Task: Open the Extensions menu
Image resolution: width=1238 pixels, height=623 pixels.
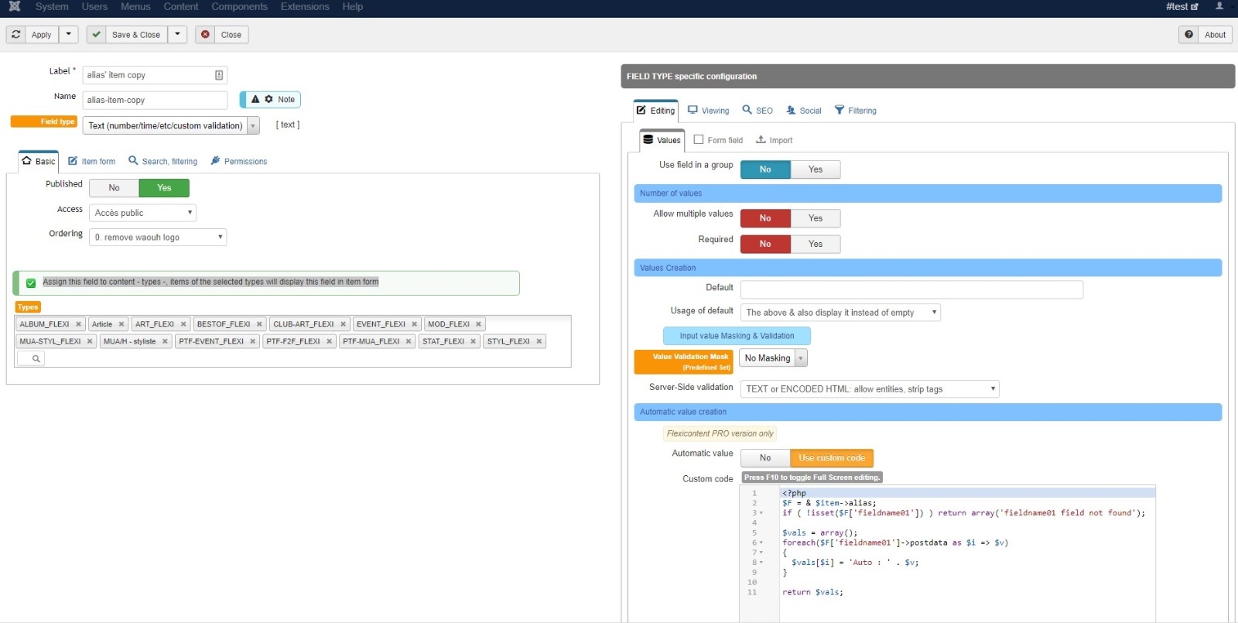Action: (x=305, y=6)
